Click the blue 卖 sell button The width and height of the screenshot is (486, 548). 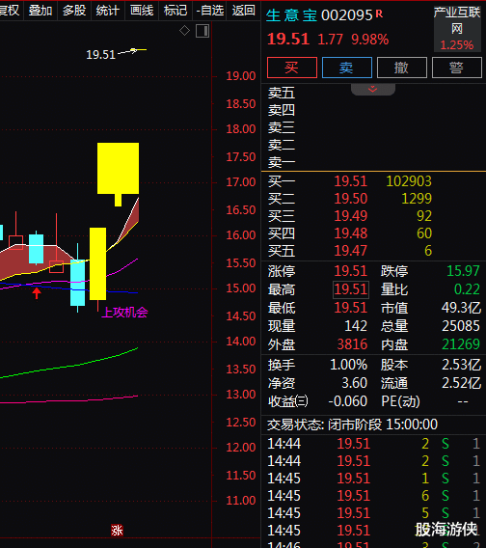[346, 68]
